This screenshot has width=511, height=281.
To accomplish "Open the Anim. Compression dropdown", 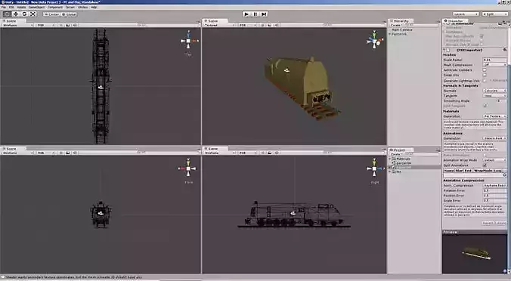I will click(494, 185).
